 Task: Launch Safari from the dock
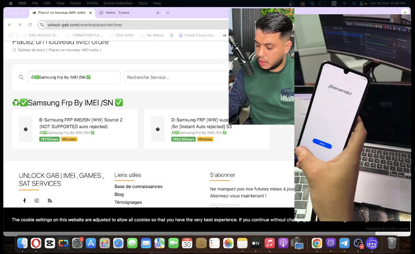tap(119, 243)
